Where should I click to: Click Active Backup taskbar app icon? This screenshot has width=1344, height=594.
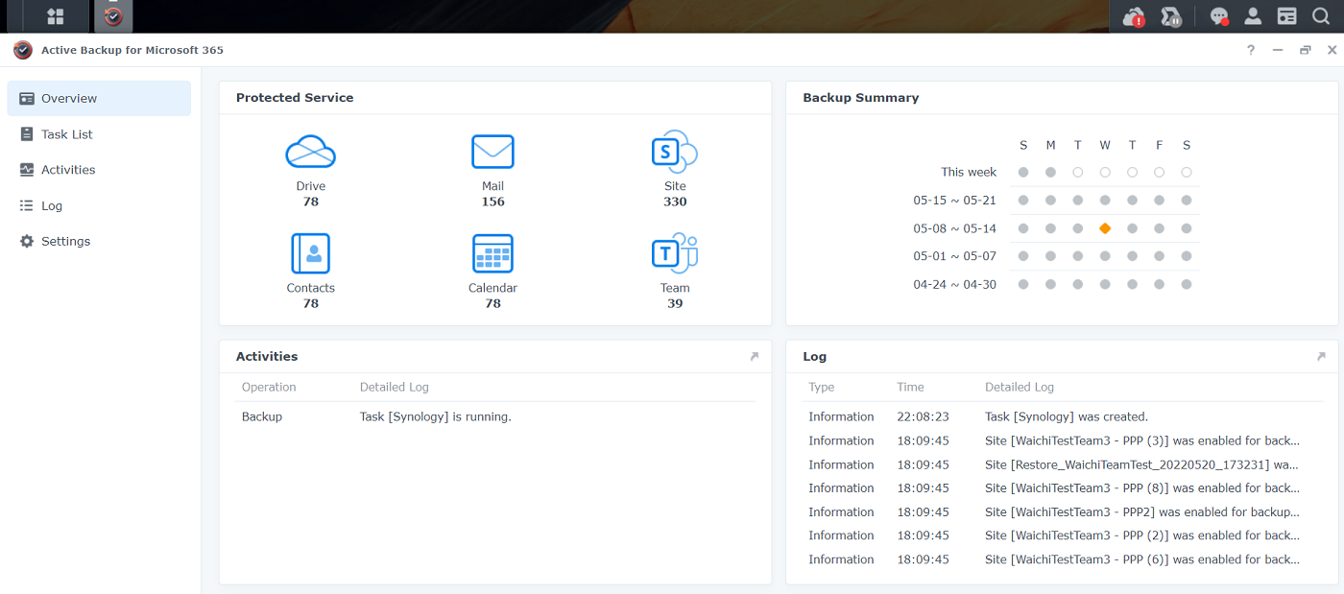[113, 16]
